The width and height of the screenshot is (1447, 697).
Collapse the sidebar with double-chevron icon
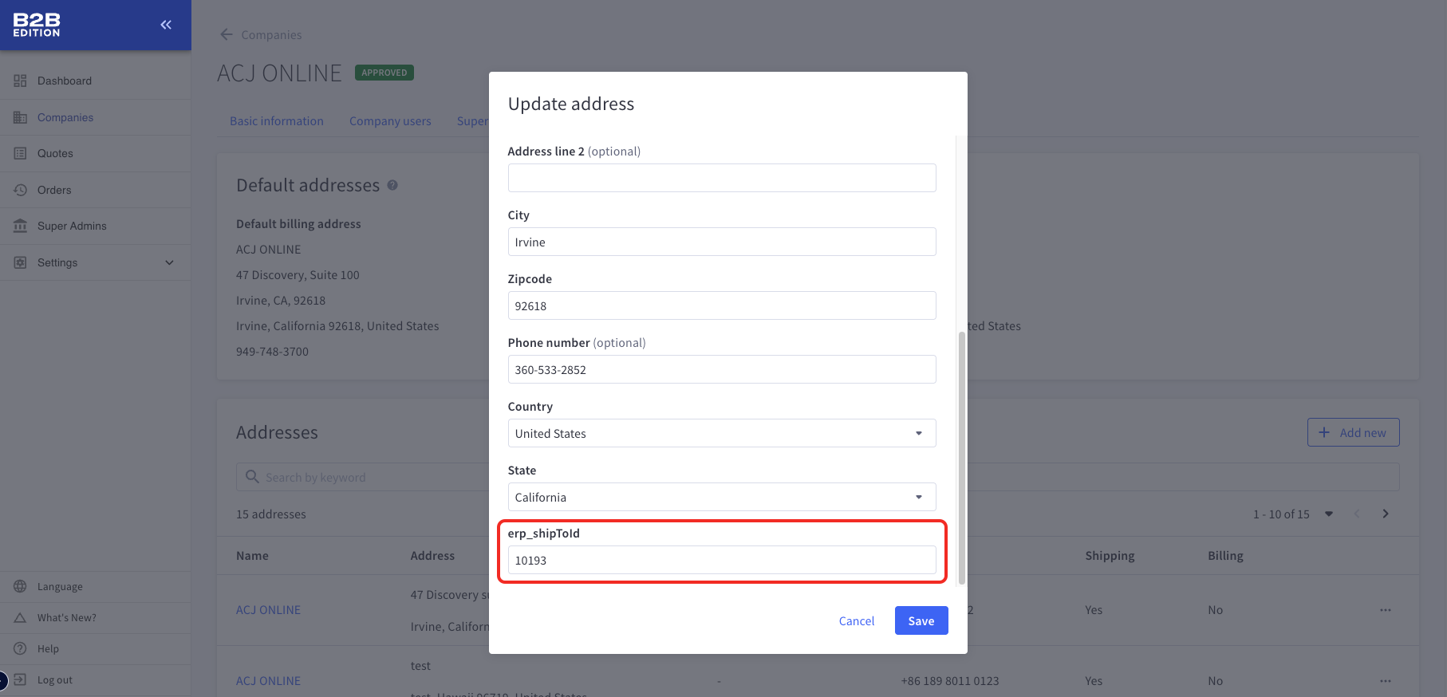(166, 25)
